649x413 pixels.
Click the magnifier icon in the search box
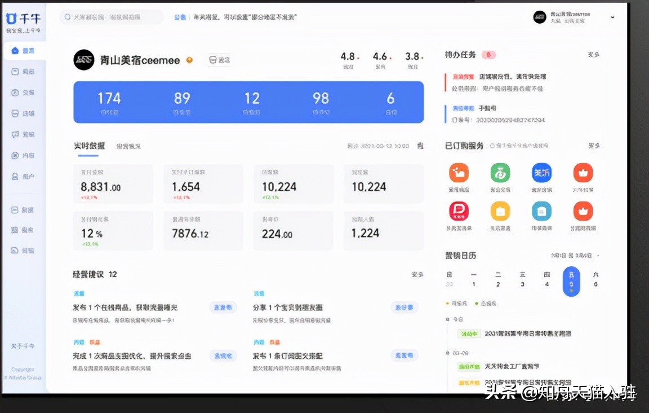coord(68,17)
